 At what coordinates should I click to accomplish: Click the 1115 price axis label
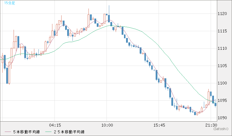click(222, 31)
